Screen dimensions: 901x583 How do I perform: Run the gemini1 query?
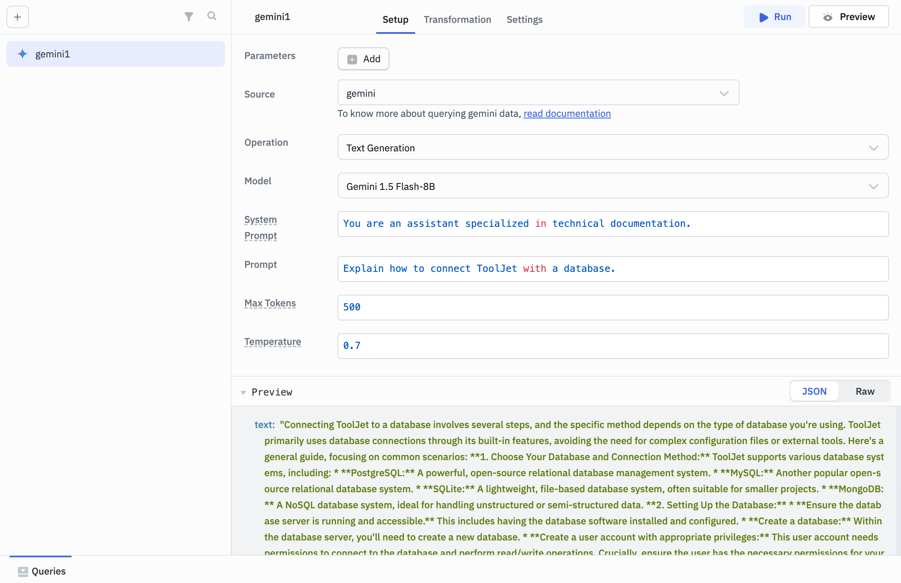(774, 17)
